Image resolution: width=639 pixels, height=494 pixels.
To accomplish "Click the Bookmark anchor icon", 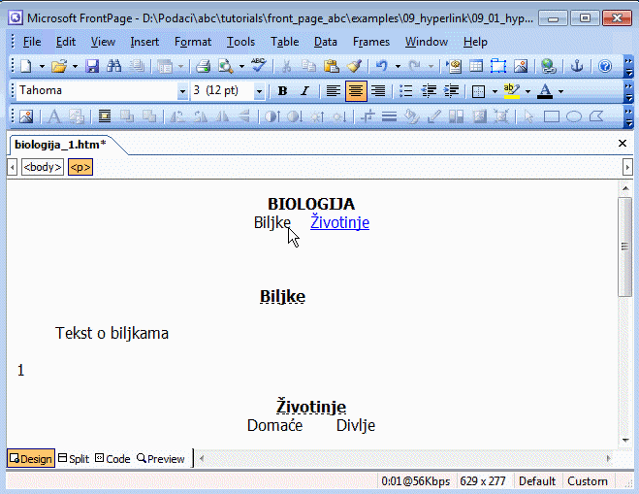I will pos(577,67).
